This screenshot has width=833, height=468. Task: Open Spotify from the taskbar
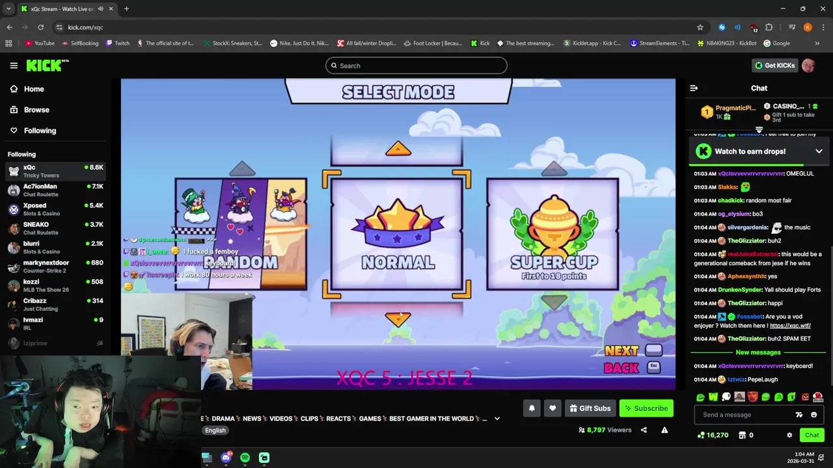click(245, 458)
